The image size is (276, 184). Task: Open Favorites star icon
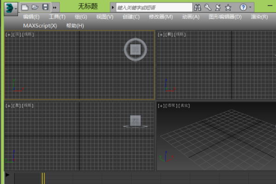(x=228, y=7)
